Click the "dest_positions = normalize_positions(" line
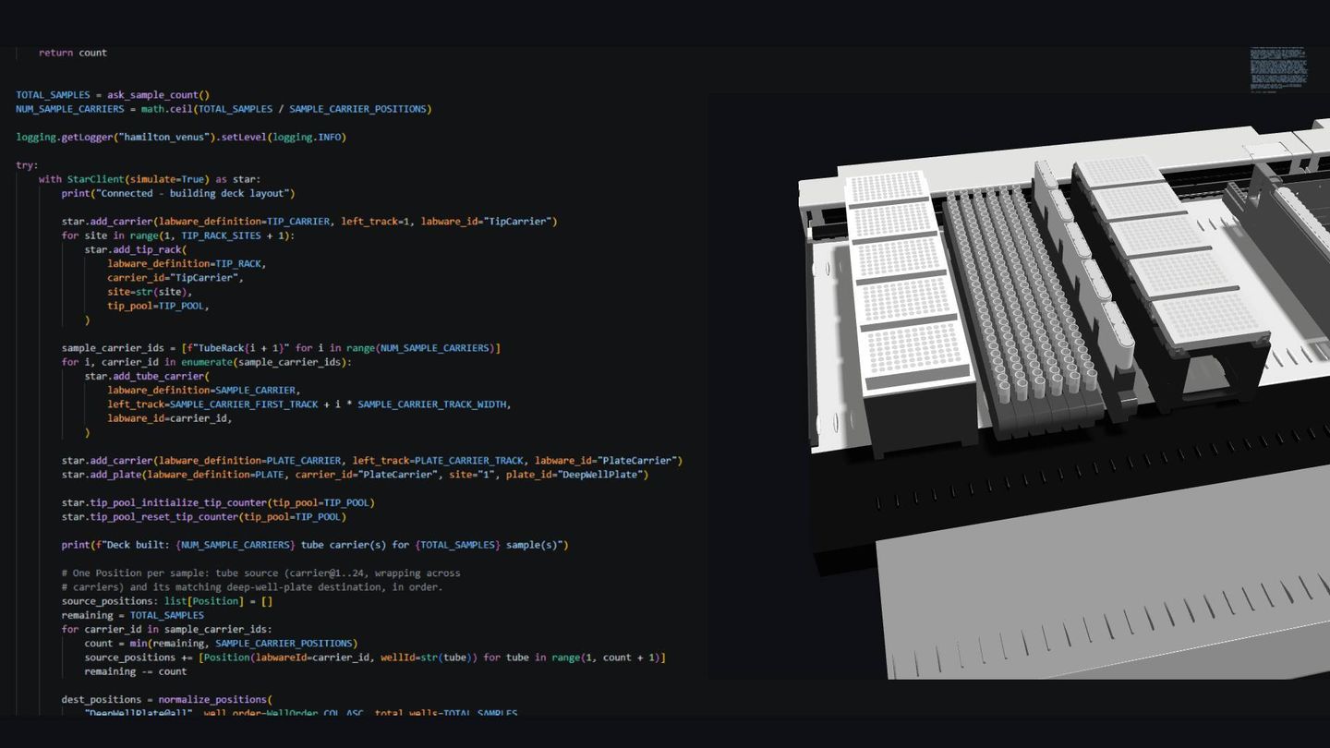Screen dimensions: 1330x748 [x=167, y=700]
